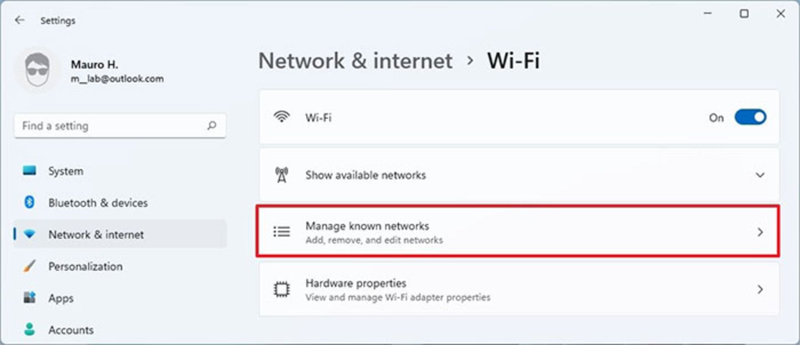Click the Personalization brush icon

[x=28, y=266]
